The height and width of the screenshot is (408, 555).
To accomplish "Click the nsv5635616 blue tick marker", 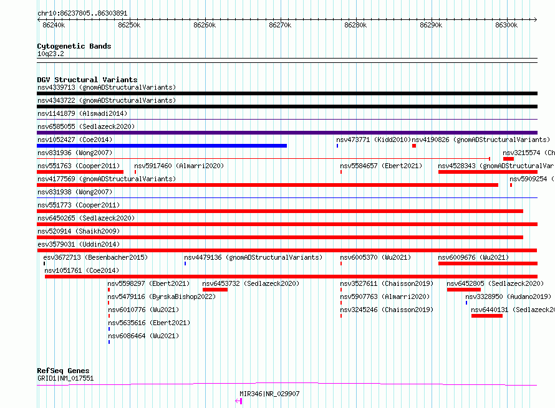I will coord(109,329).
